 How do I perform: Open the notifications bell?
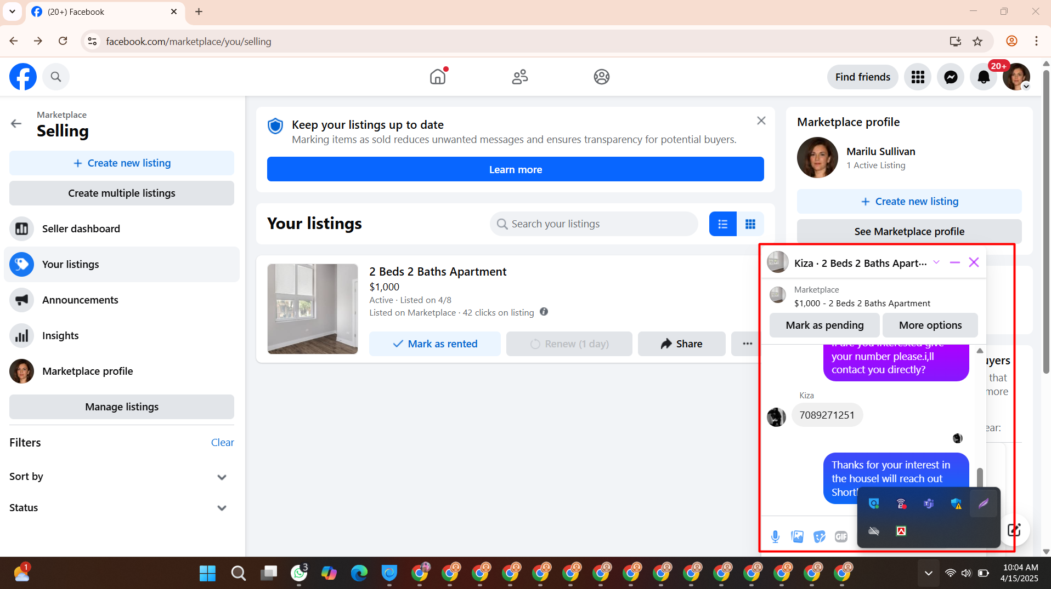[x=984, y=77]
